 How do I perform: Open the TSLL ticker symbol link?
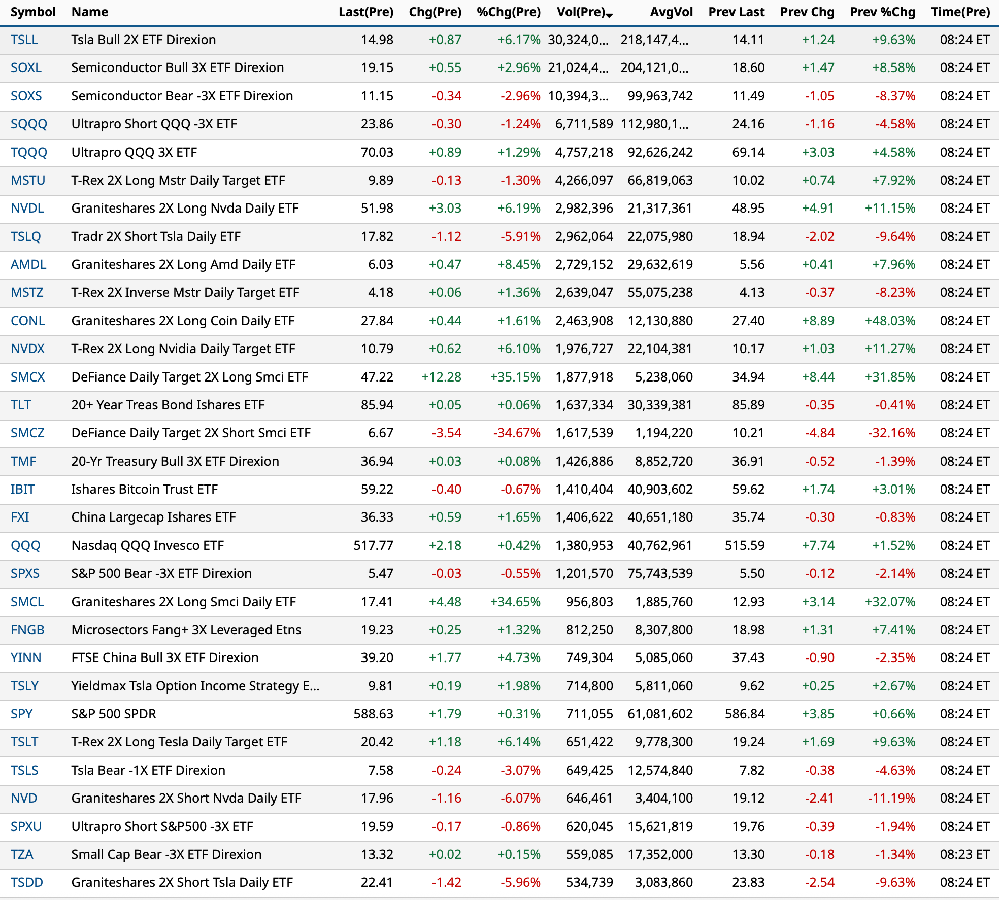[24, 40]
